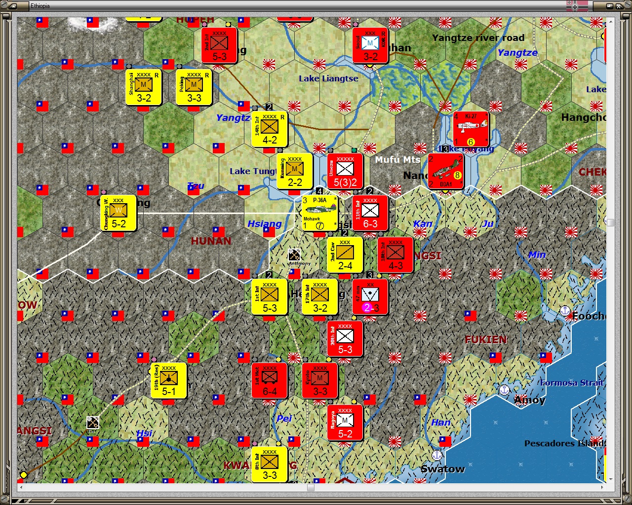Select the 19th (Res) 5-1 artillery unit
Image resolution: width=632 pixels, height=505 pixels.
click(169, 381)
